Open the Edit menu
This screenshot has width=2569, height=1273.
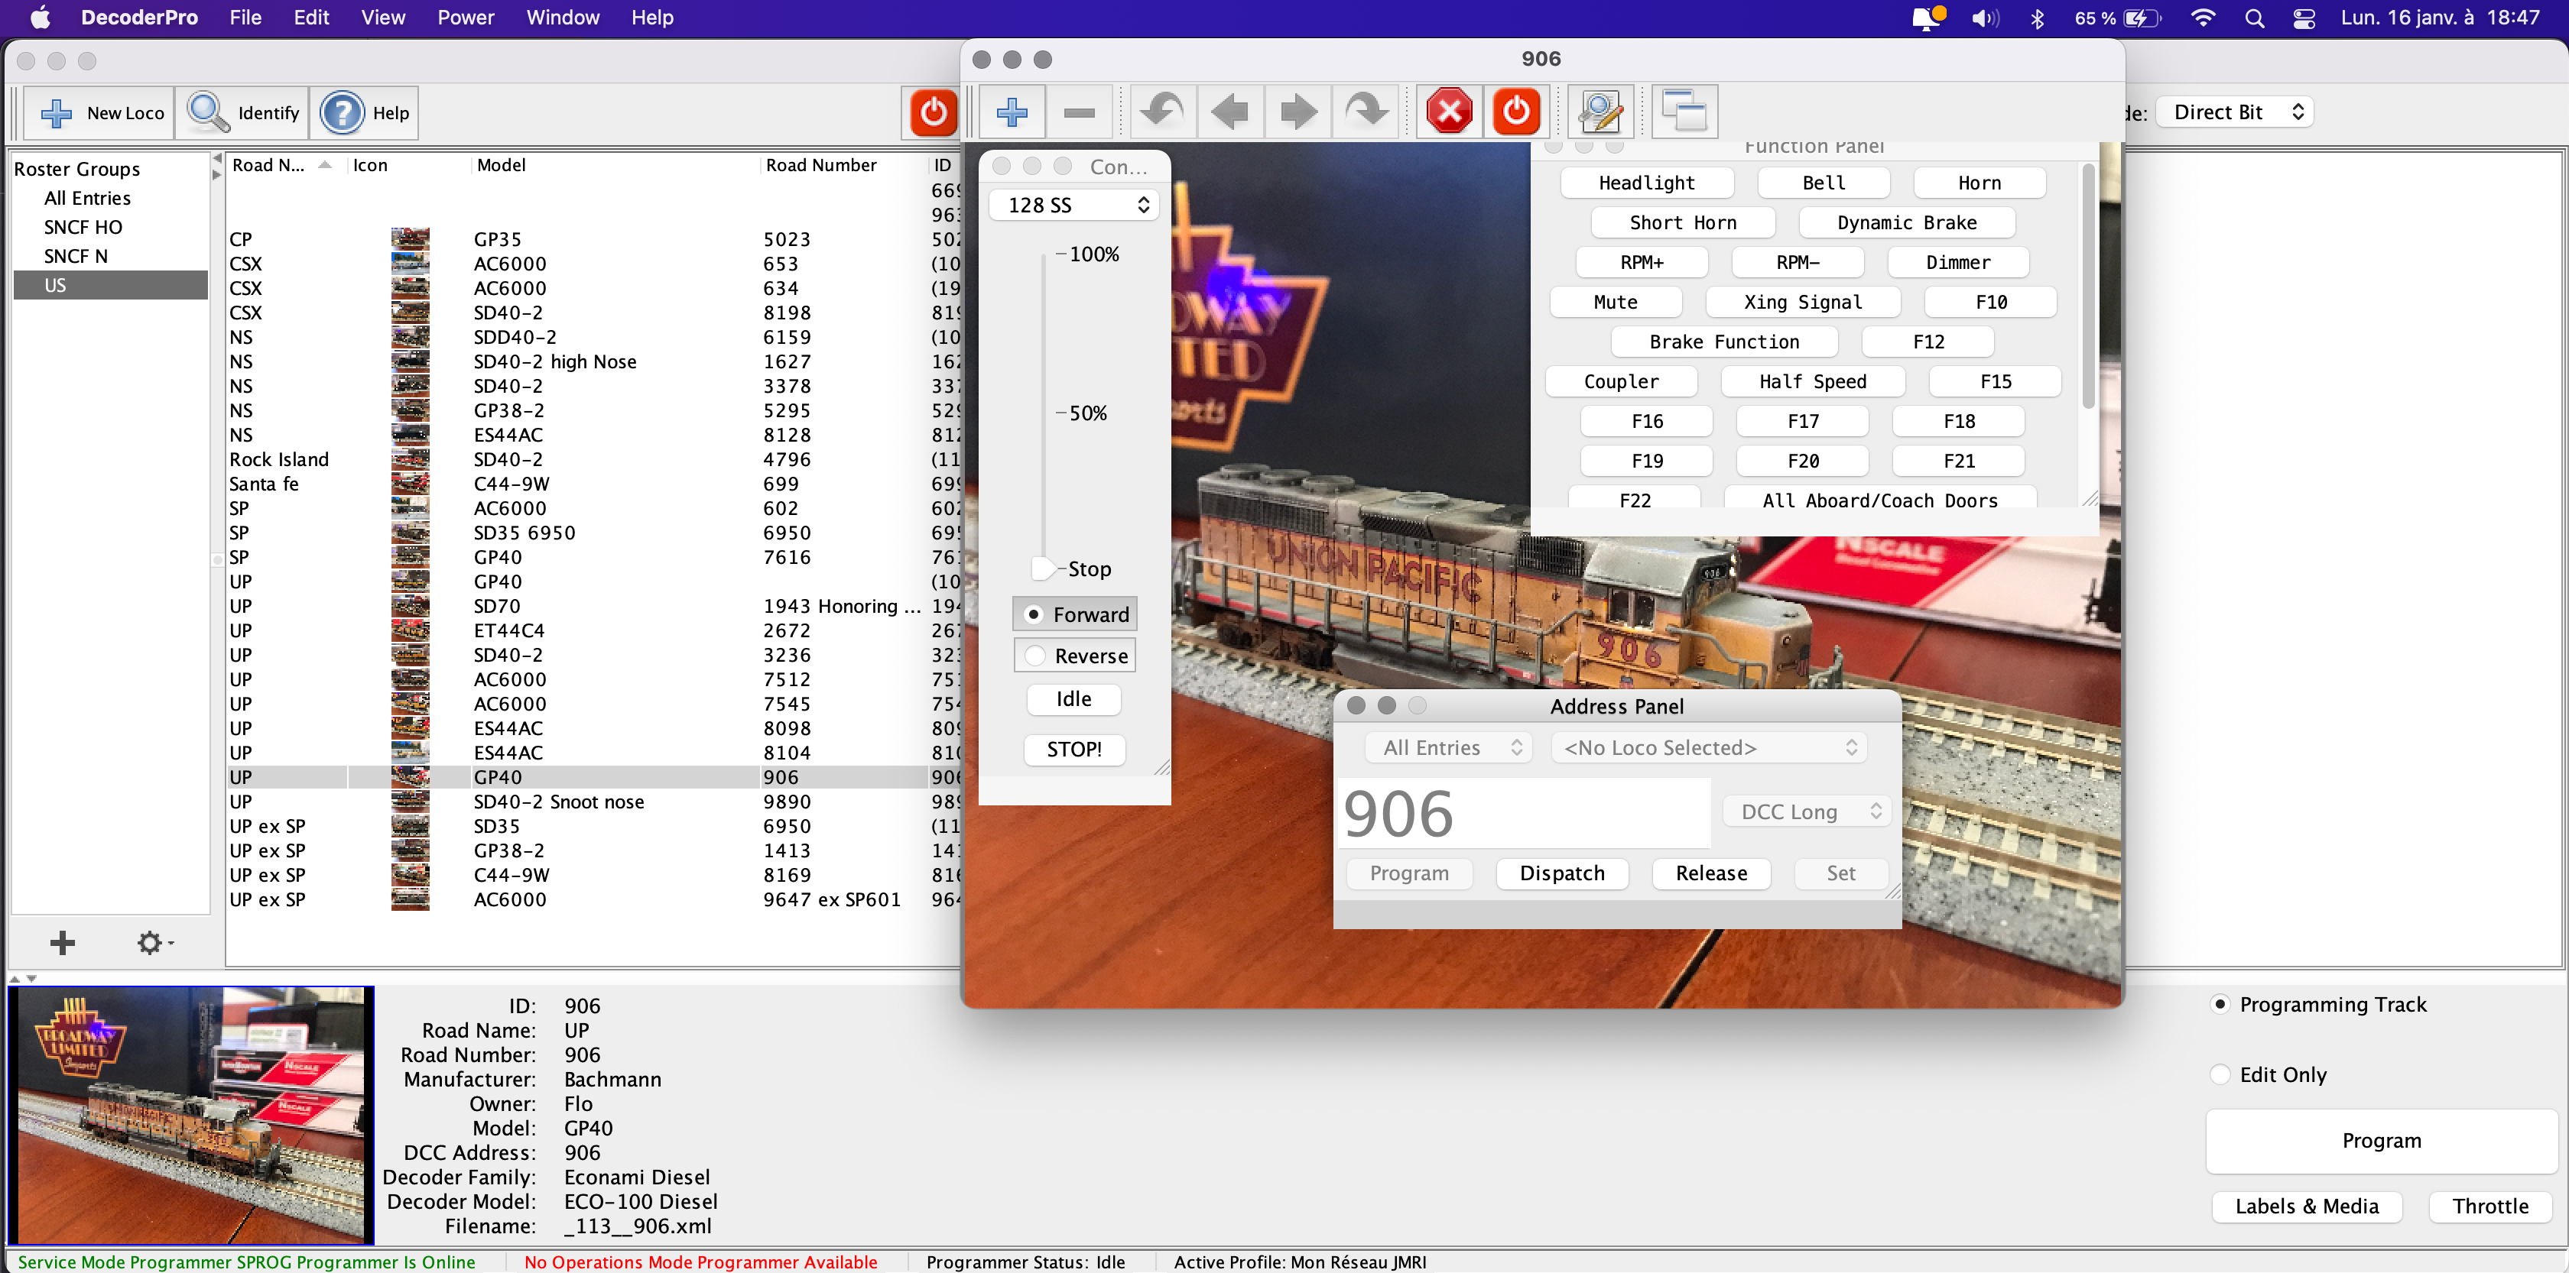[310, 18]
